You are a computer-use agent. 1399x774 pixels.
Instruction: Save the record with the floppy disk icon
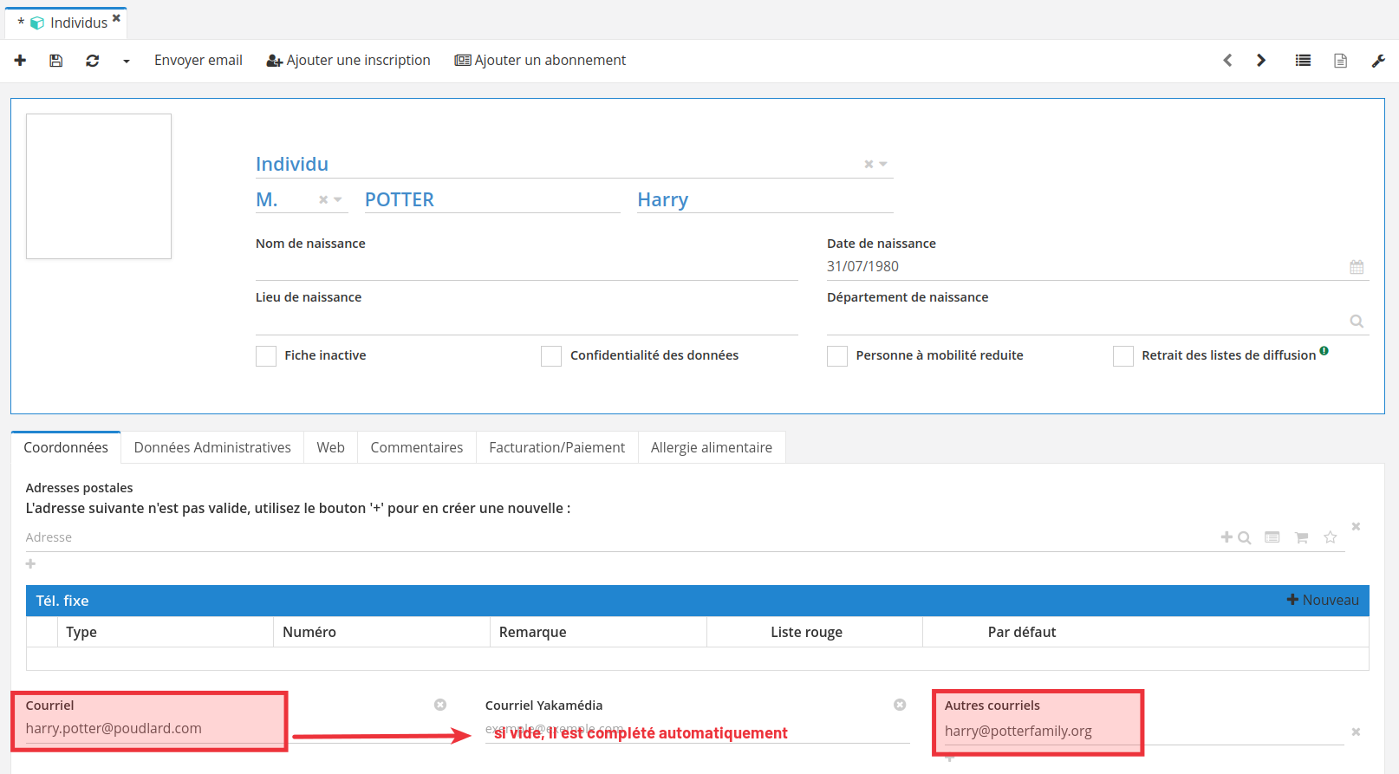(x=55, y=61)
